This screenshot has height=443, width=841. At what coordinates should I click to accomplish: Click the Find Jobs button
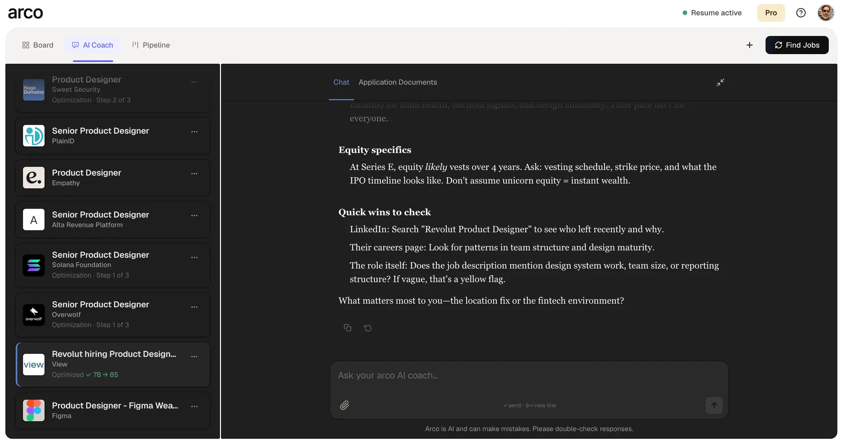pyautogui.click(x=797, y=45)
